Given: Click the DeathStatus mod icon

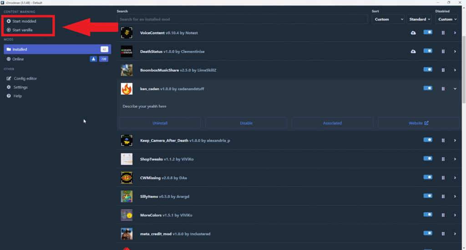Looking at the screenshot, I should point(127,51).
